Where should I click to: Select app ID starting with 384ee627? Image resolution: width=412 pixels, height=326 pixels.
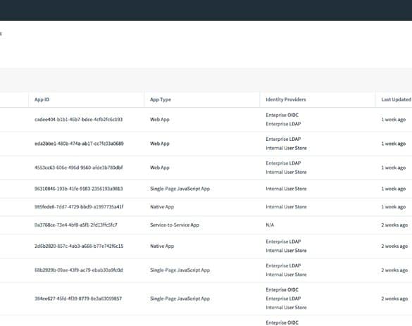click(78, 299)
